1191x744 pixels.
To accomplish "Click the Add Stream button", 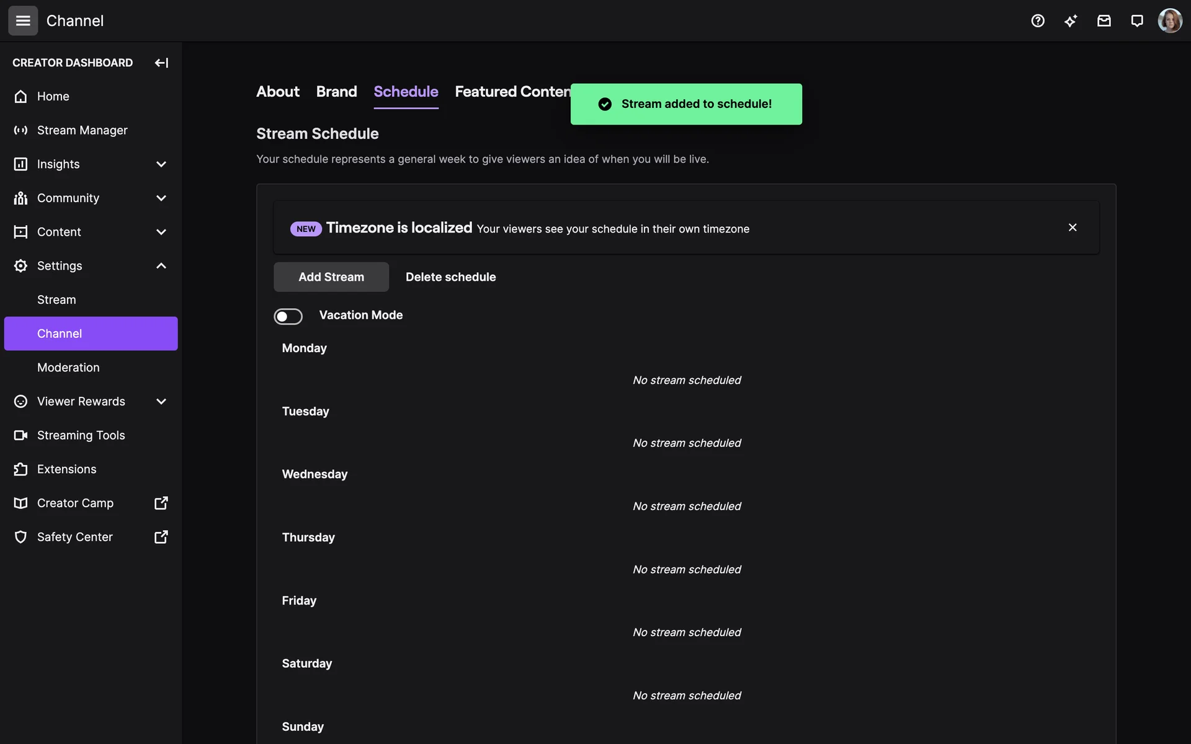I will (331, 277).
